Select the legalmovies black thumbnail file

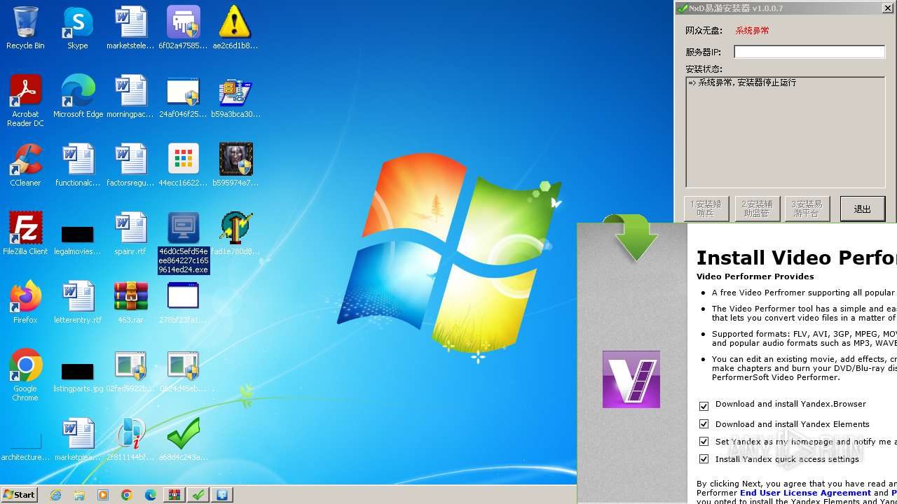[x=78, y=239]
